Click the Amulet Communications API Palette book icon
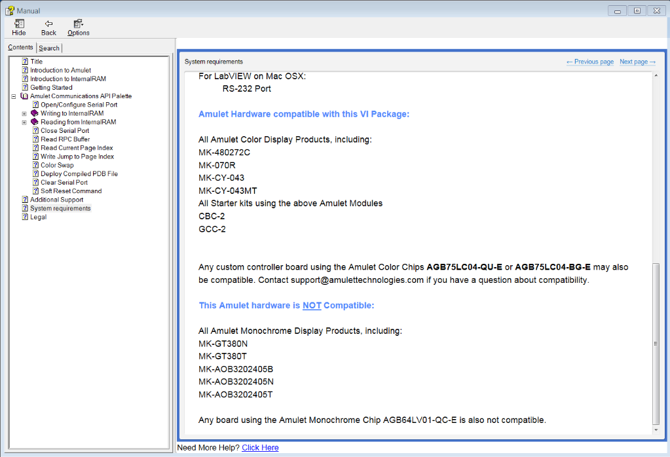 (24, 96)
